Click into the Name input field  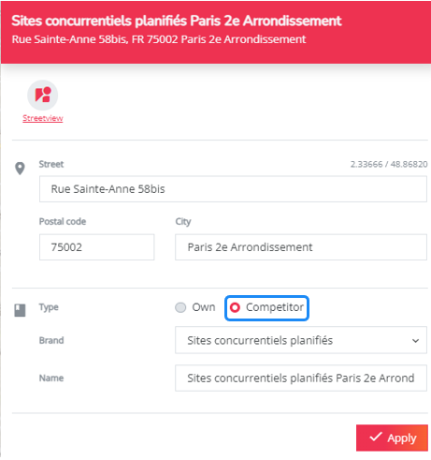(301, 378)
